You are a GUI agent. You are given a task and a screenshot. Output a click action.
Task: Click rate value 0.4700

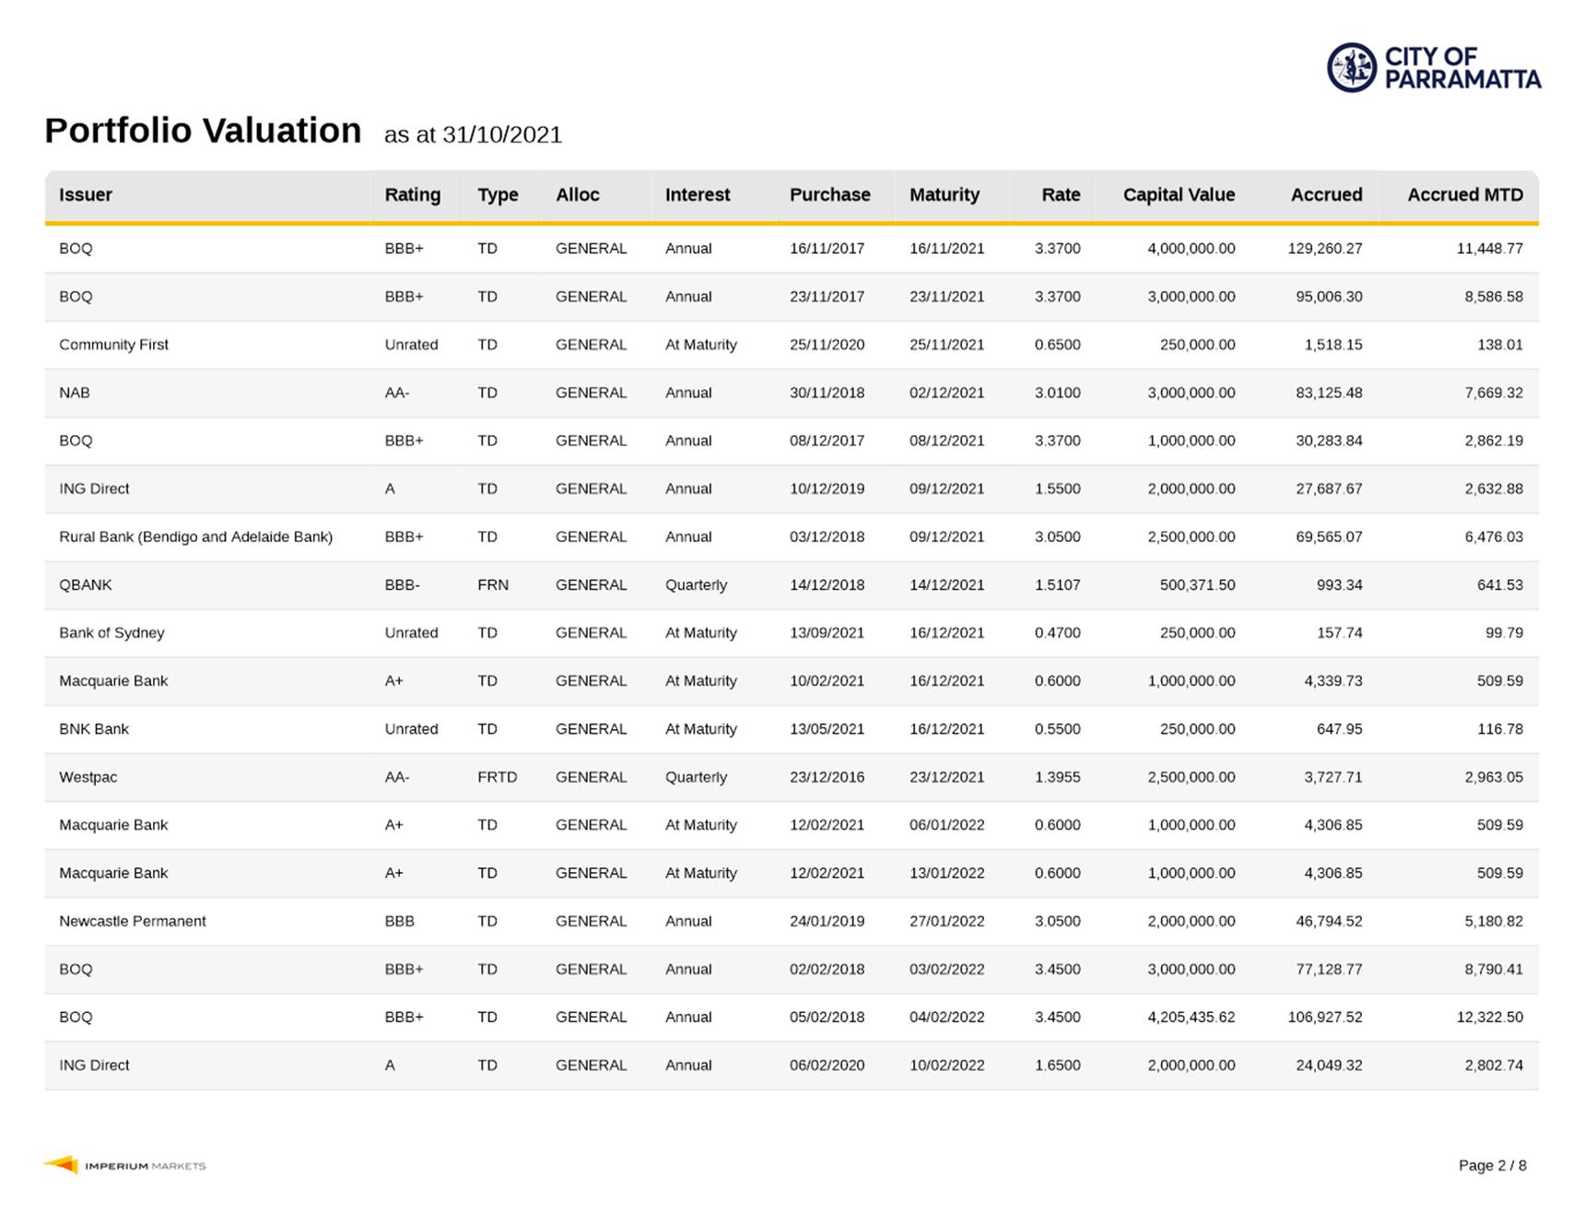coord(1057,632)
